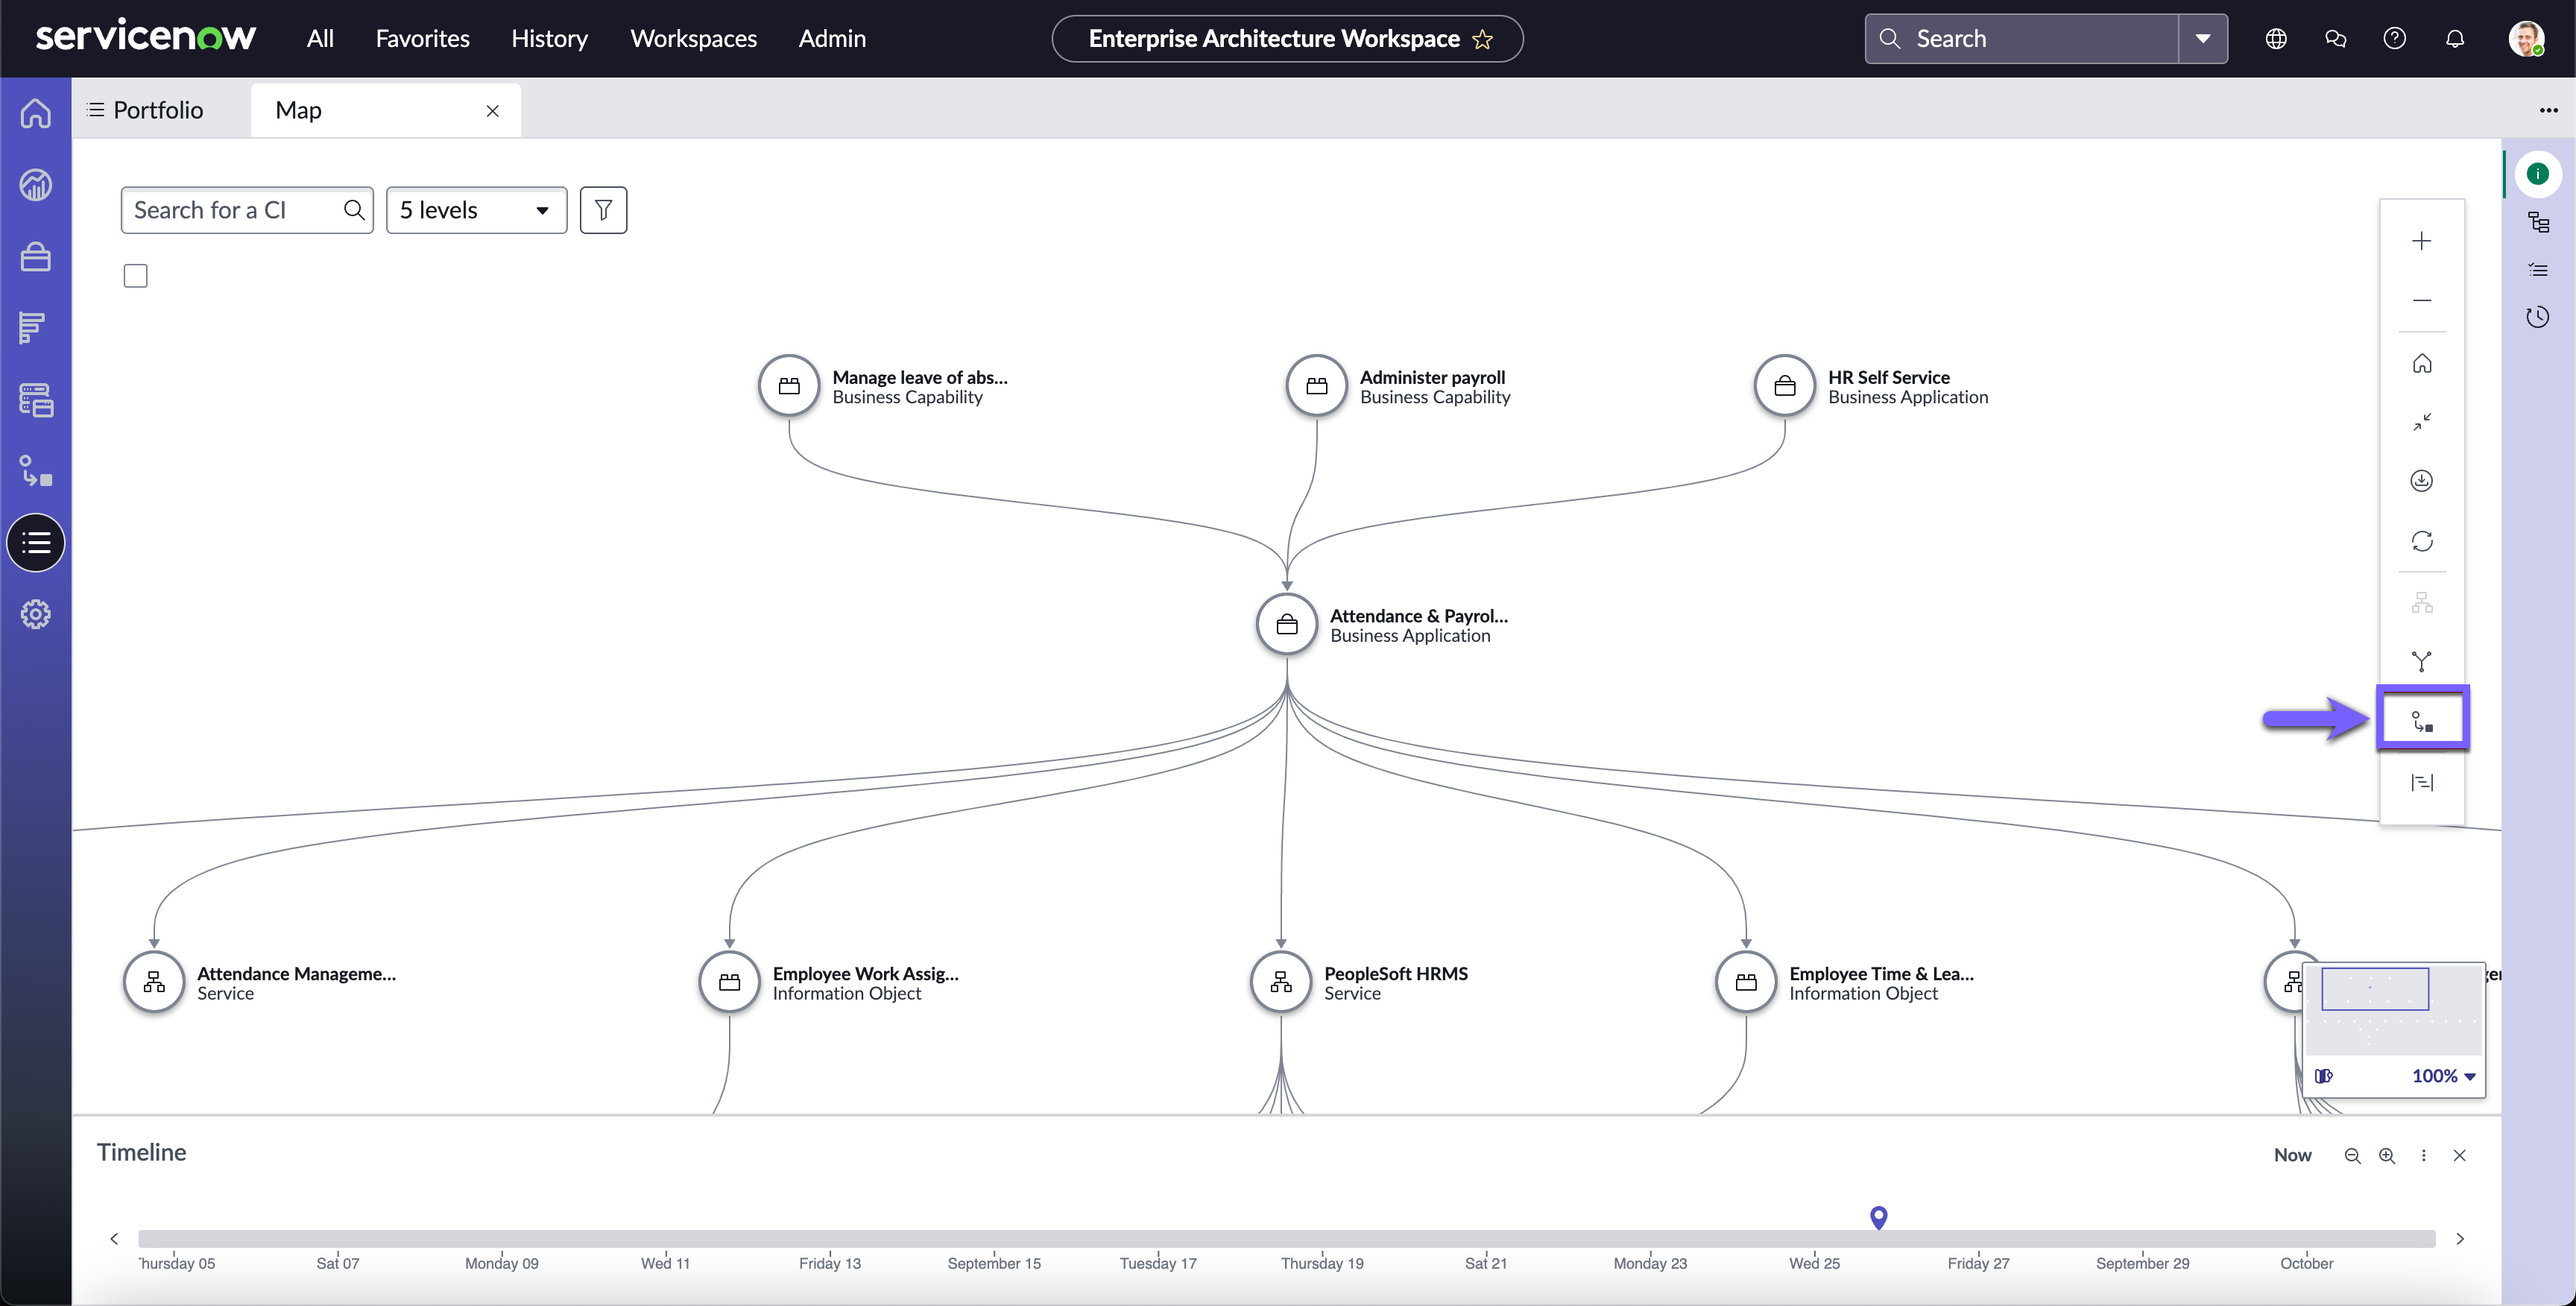2576x1306 pixels.
Task: Open the history clock icon in right sidebar
Action: coord(2537,317)
